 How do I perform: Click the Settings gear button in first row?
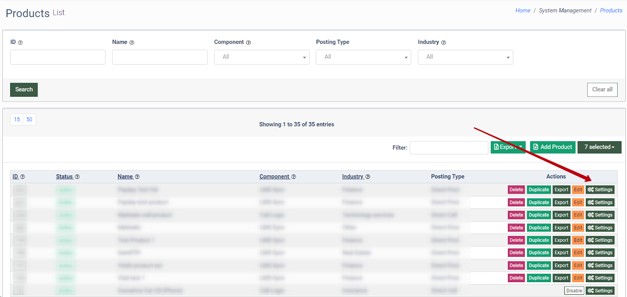(600, 190)
